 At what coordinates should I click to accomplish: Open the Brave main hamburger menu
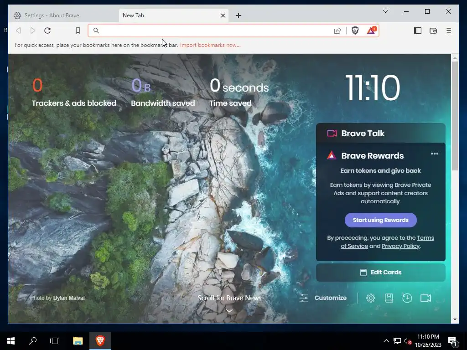tap(449, 31)
